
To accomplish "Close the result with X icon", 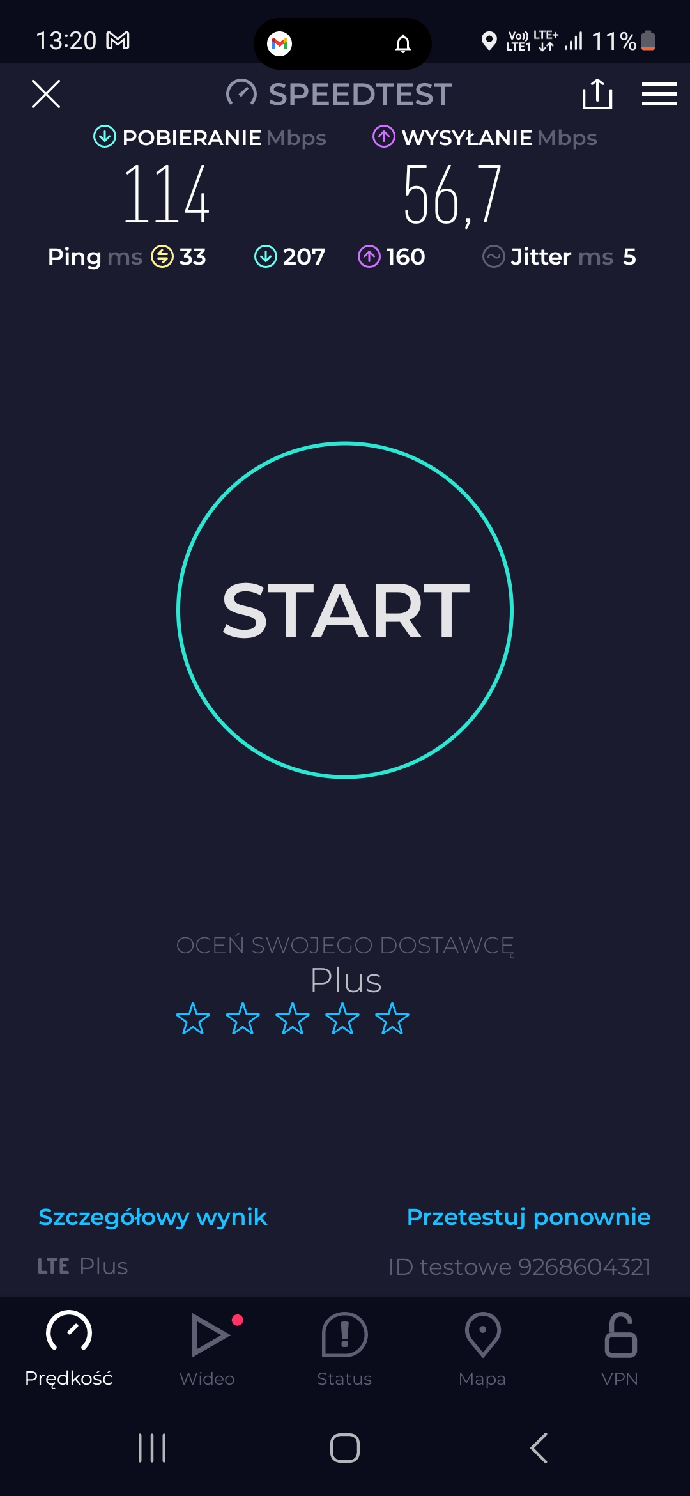I will [46, 94].
